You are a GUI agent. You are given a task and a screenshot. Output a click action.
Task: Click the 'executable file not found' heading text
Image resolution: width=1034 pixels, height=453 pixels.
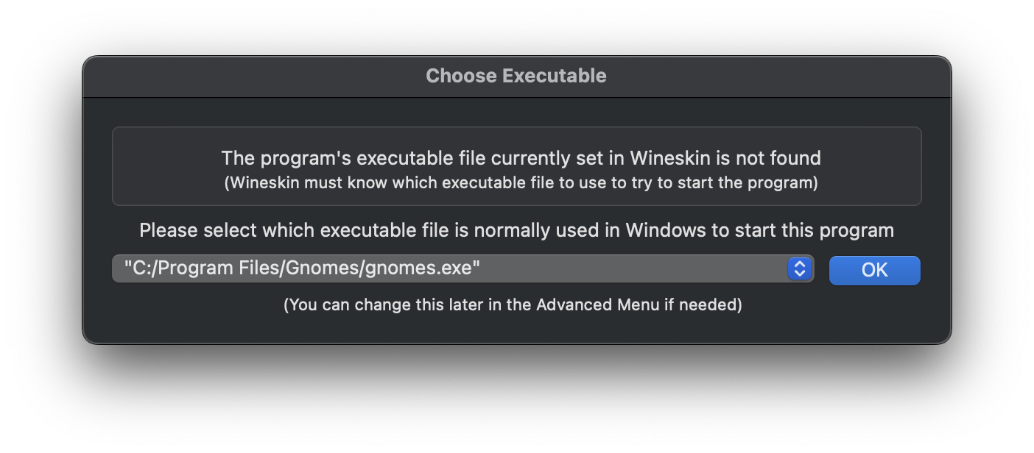coord(521,158)
